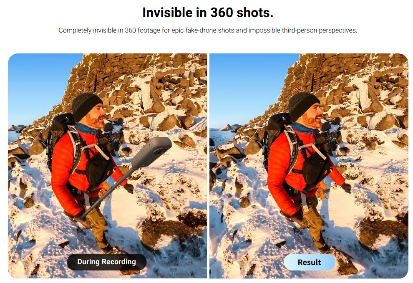
Task: Click the subtitle about fake-drone shots
Action: (208, 30)
